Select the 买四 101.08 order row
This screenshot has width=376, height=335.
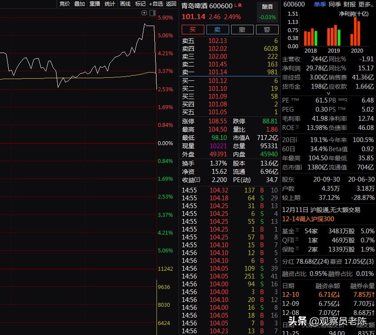(230, 104)
